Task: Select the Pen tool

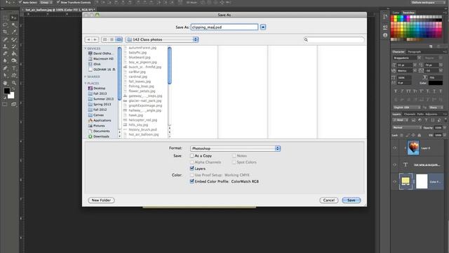Action: [5, 68]
